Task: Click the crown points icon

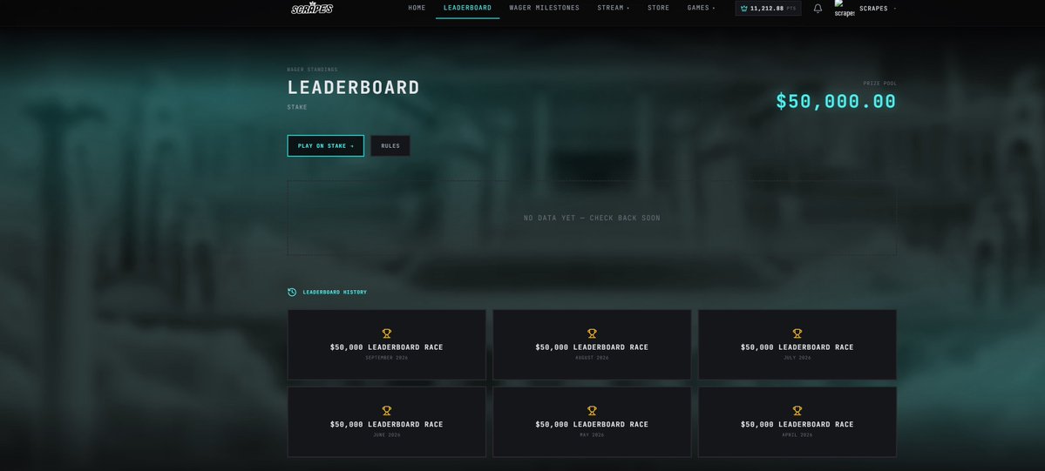Action: pyautogui.click(x=743, y=9)
